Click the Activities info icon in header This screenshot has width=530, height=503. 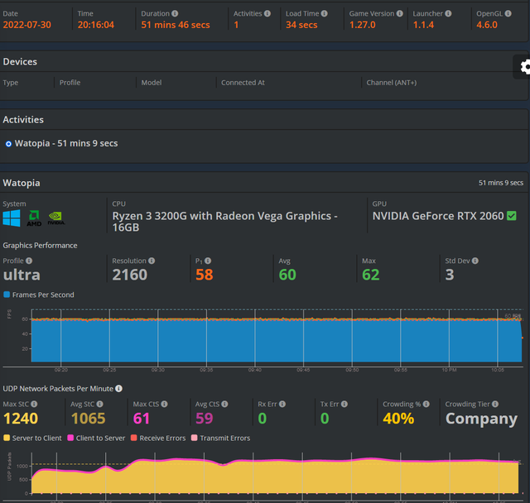(x=267, y=13)
